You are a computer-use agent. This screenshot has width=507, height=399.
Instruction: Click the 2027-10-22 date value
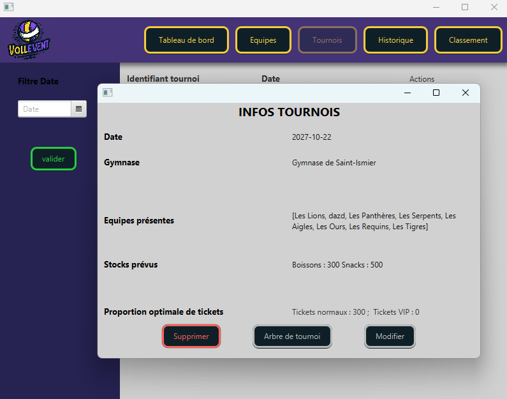(x=312, y=137)
